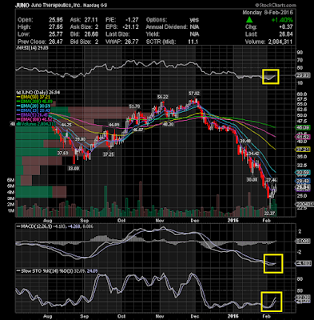Click the +1.40% percent change value
Image resolution: width=314 pixels, height=320 pixels.
coord(282,20)
